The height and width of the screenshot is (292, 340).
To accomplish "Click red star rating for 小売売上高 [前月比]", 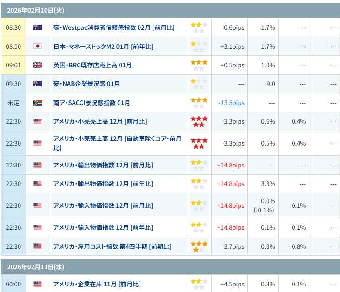I will tap(199, 122).
